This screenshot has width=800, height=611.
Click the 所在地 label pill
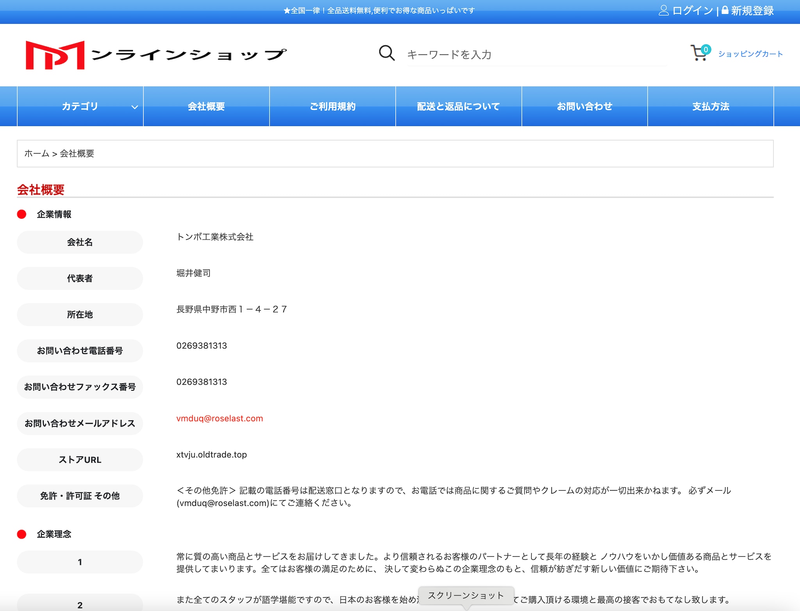(x=80, y=314)
